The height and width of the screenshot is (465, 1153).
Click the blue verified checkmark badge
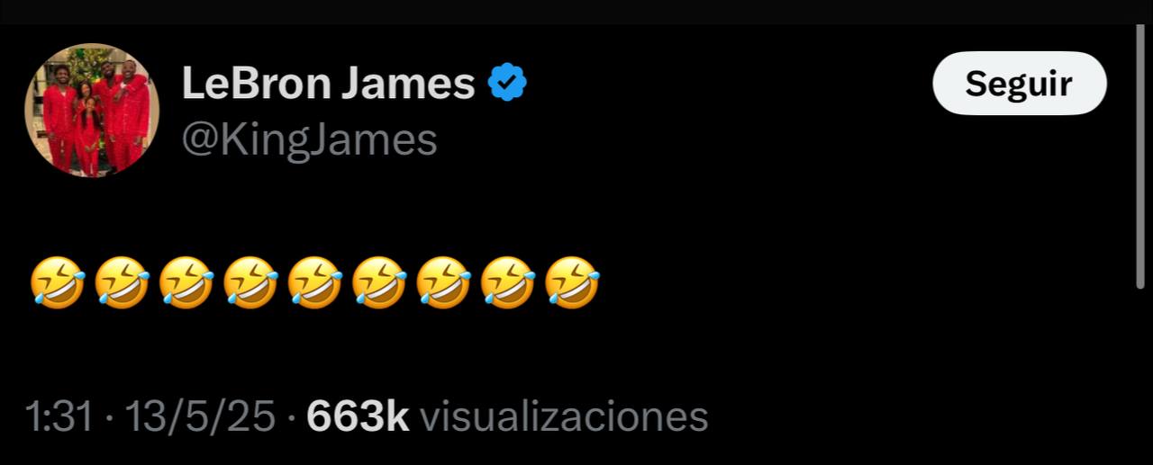coord(507,85)
